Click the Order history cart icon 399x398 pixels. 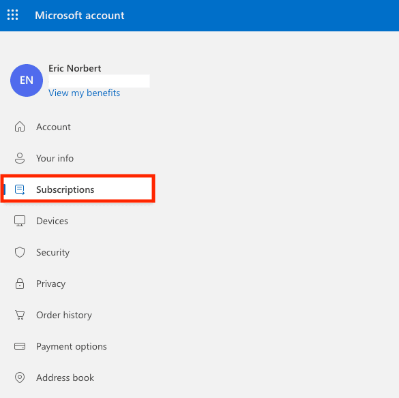pos(20,315)
